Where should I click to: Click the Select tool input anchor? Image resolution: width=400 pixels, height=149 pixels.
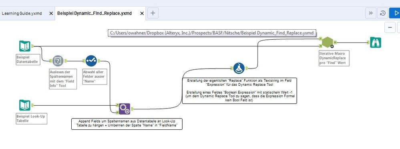pos(84,61)
